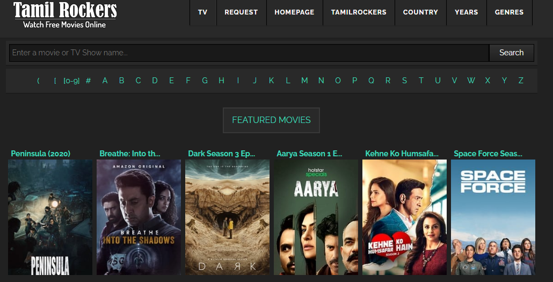Viewport: 553px width, 282px height.
Task: Open the Space Force Seas... title link
Action: pos(488,154)
